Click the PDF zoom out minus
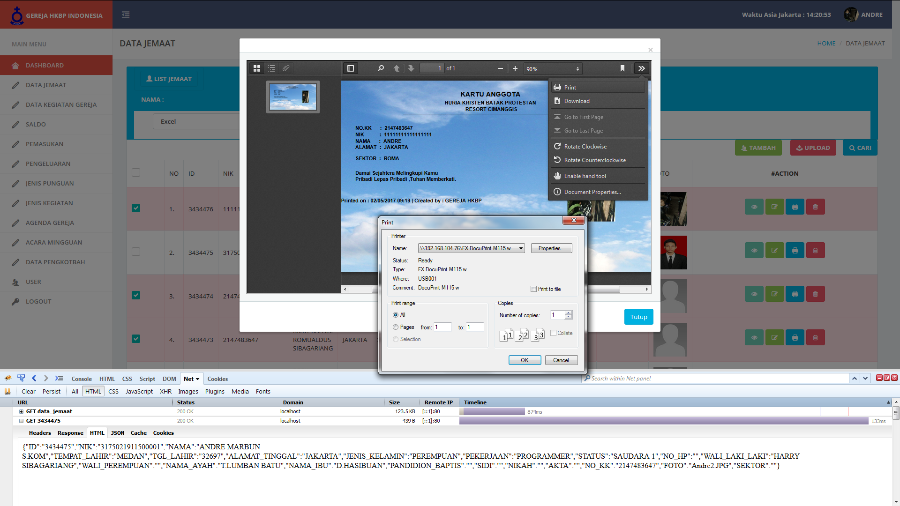900x506 pixels. (500, 68)
